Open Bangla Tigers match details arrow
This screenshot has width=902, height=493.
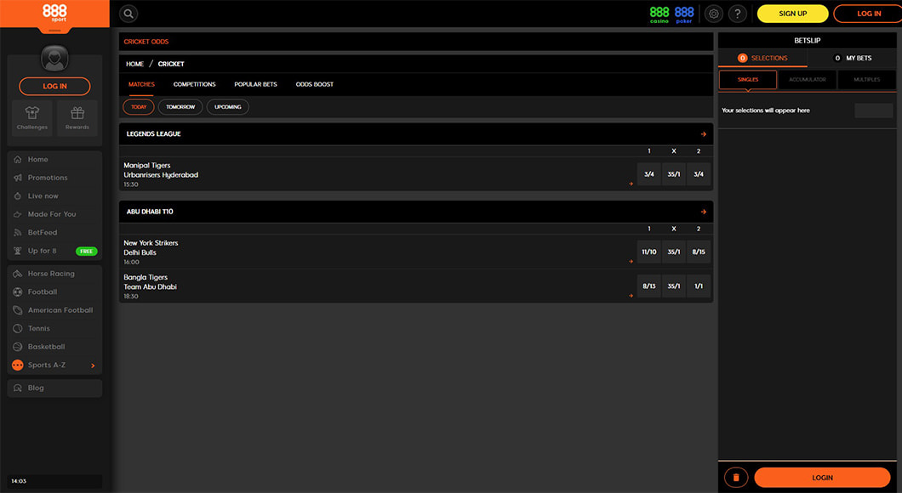(x=631, y=296)
